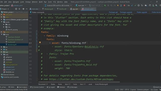This screenshot has height=91, width=161.
Task: Run the app with the green play button
Action: (x=105, y=6)
